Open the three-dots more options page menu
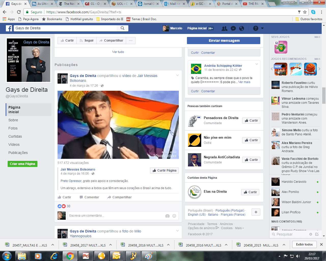 (131, 41)
